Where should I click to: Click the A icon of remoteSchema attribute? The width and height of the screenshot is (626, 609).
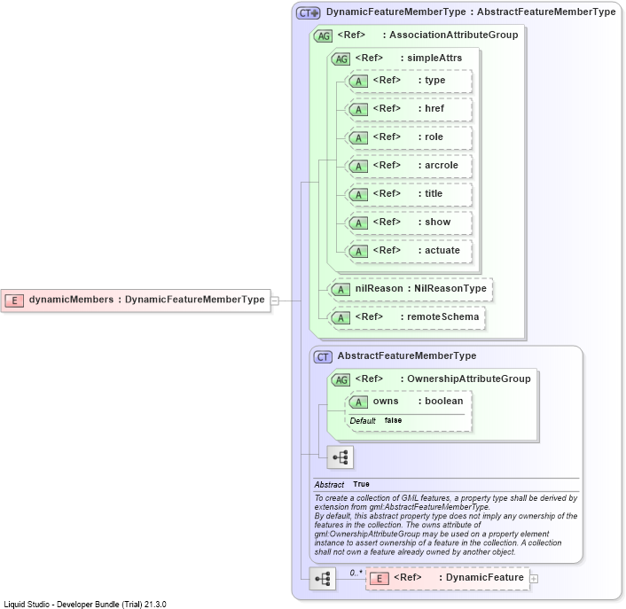pyautogui.click(x=341, y=318)
